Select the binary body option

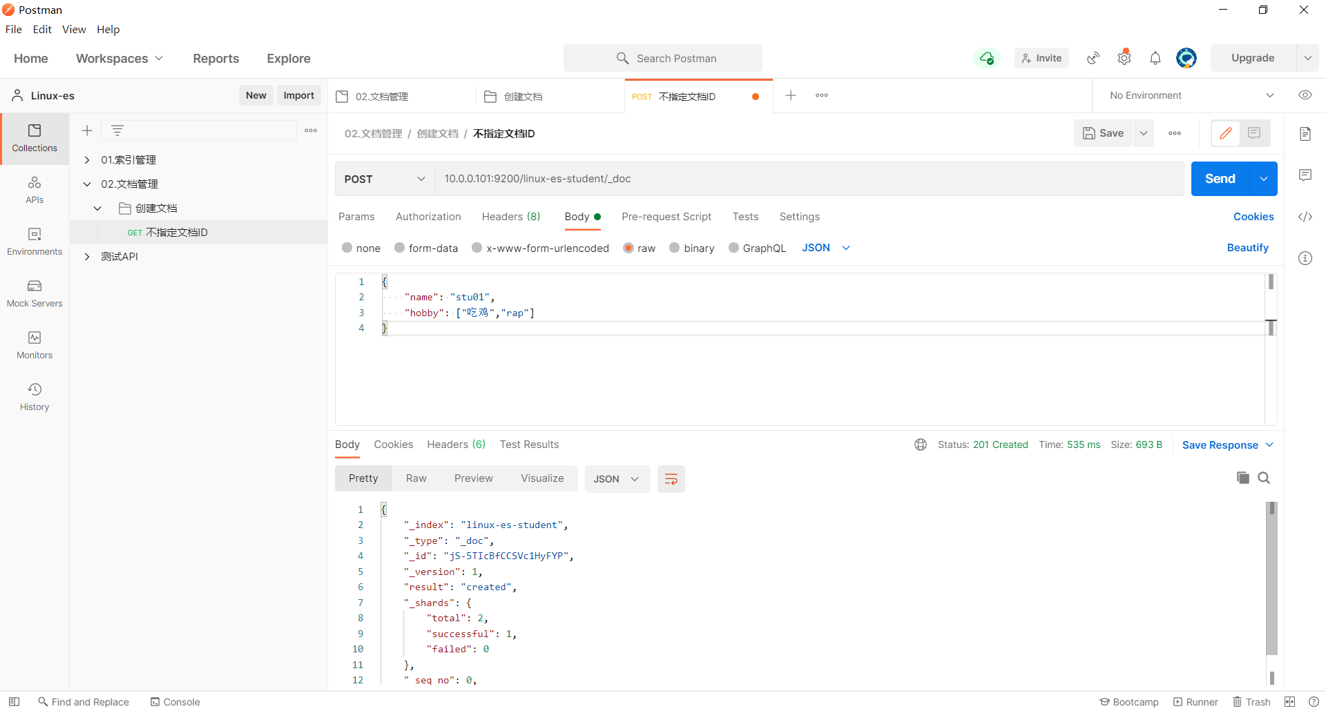(x=675, y=248)
